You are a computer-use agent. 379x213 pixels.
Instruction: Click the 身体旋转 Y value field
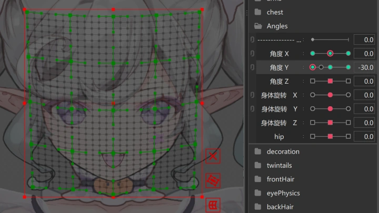tap(364, 109)
